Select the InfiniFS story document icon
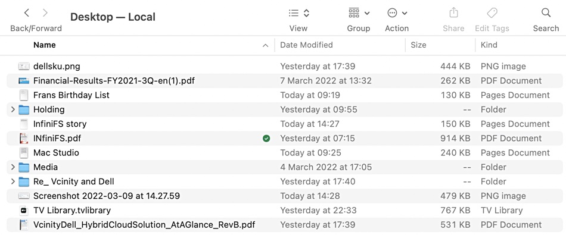The height and width of the screenshot is (235, 566). coord(24,124)
